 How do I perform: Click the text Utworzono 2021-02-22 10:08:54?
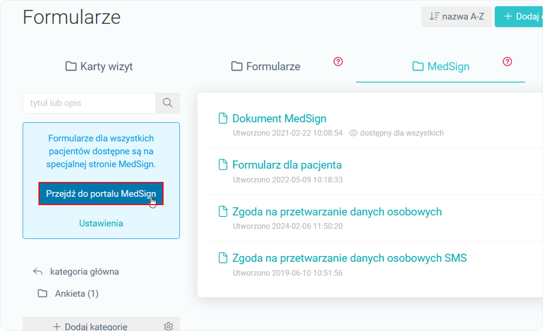pyautogui.click(x=288, y=133)
